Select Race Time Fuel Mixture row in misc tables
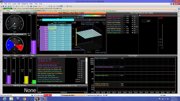Screen dimensions: 180x101 pyautogui.click(x=123, y=31)
